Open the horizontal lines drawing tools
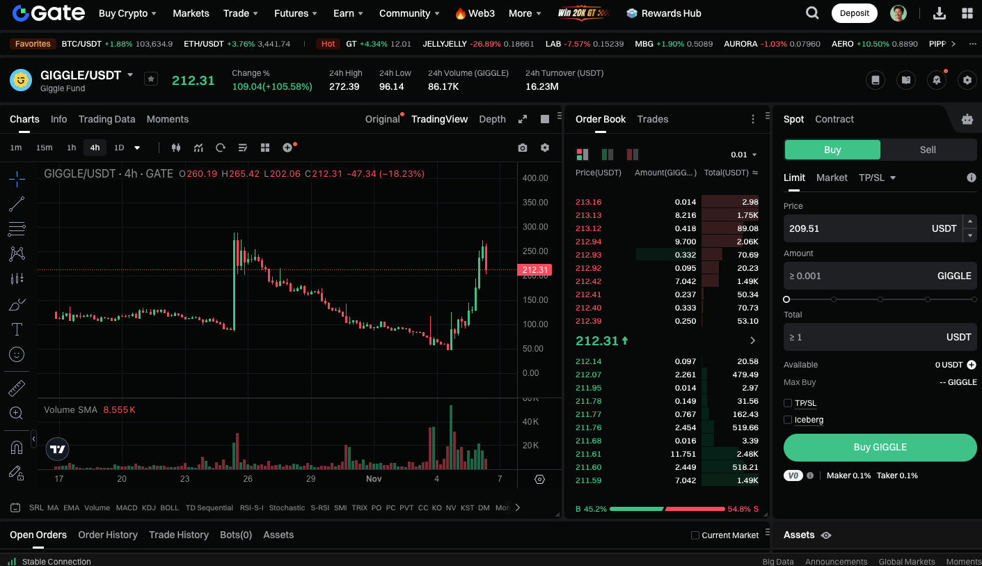This screenshot has width=982, height=566. tap(17, 229)
